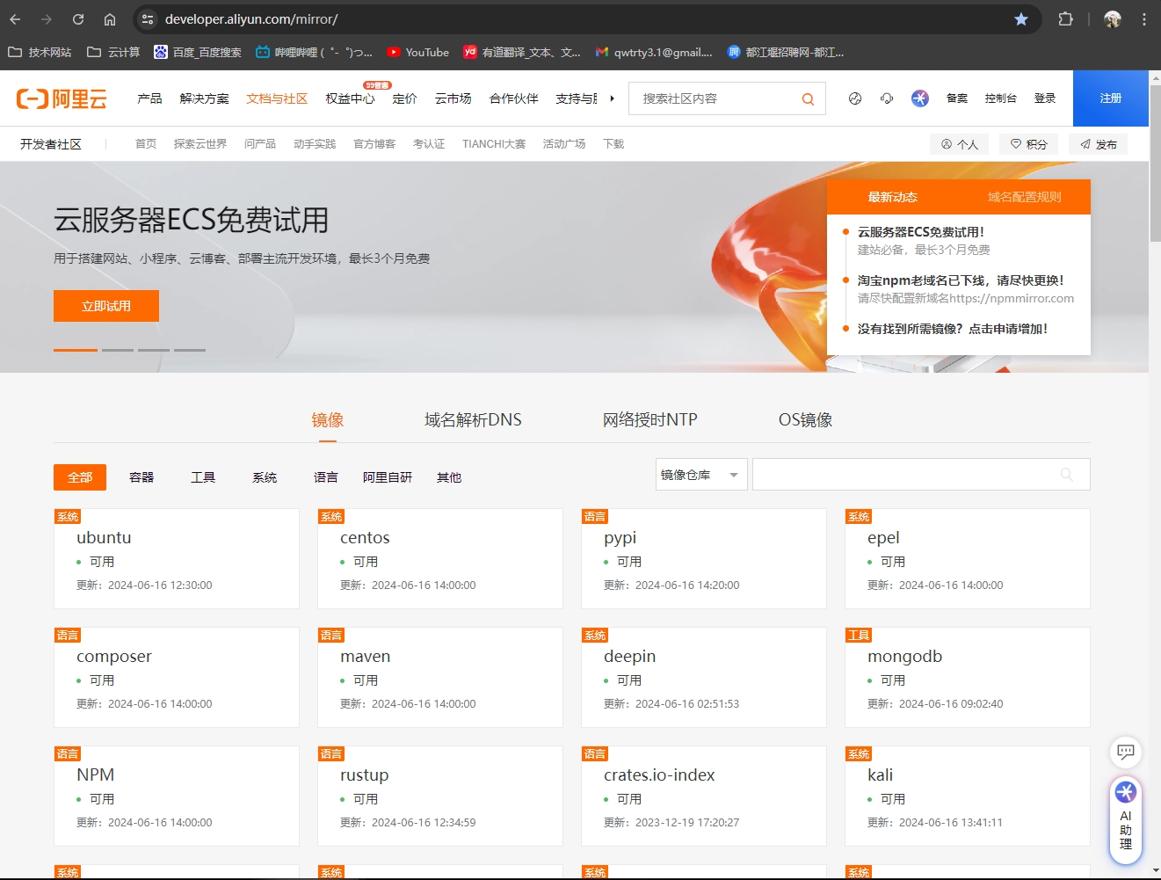The height and width of the screenshot is (880, 1161).
Task: Select the last banner carousel indicator
Action: coord(190,350)
